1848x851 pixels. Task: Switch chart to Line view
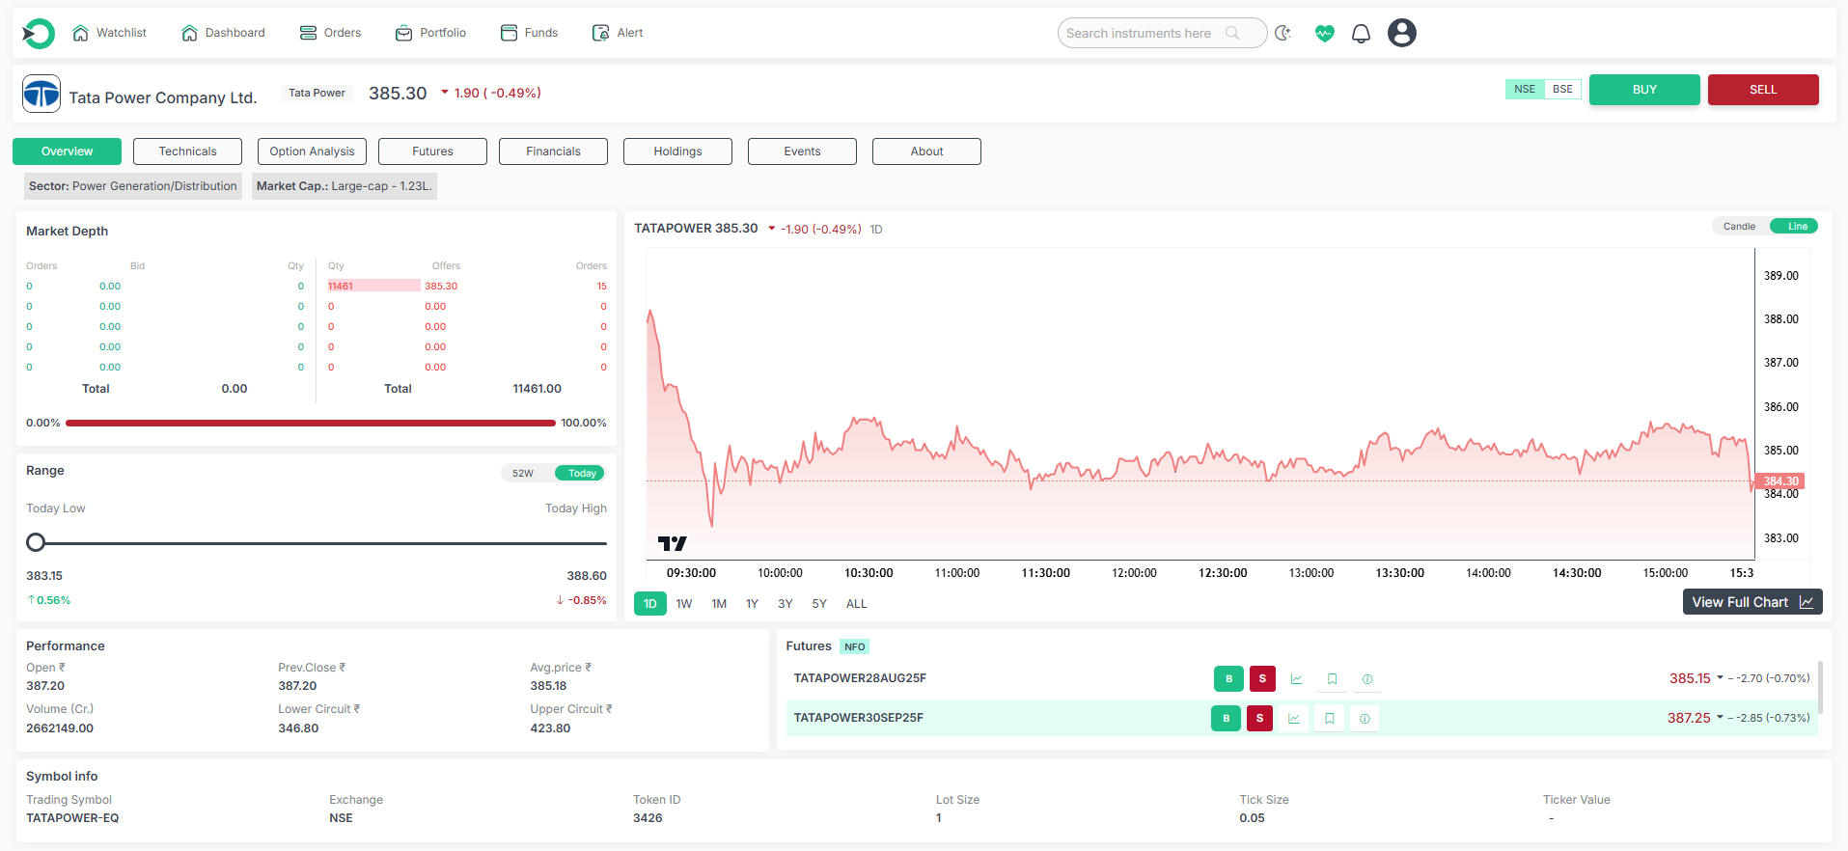[1796, 226]
